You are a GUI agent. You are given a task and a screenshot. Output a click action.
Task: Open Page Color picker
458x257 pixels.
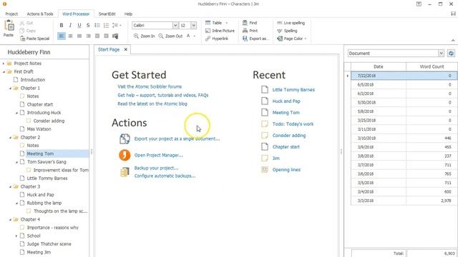click(x=291, y=39)
